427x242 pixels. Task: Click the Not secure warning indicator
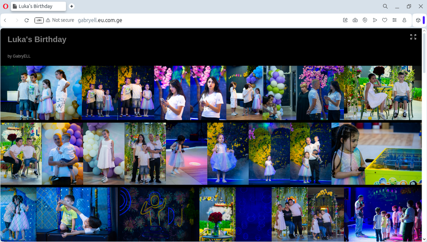point(60,20)
